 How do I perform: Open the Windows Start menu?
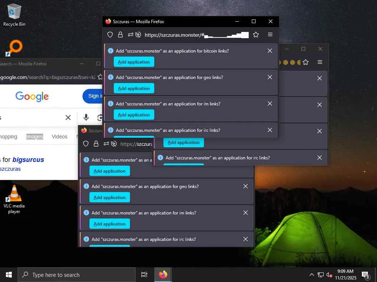coord(9,275)
